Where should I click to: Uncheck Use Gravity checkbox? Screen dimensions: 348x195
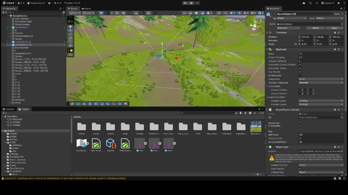[x=300, y=72]
